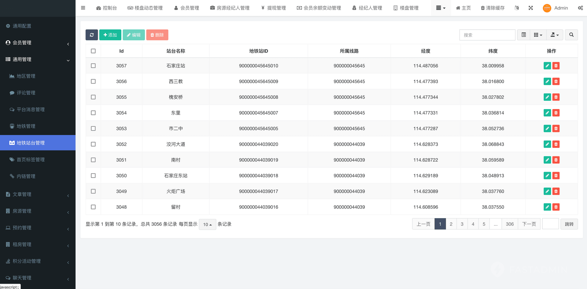Click the refresh table button
Screen dimensions: 587x289
(x=92, y=35)
